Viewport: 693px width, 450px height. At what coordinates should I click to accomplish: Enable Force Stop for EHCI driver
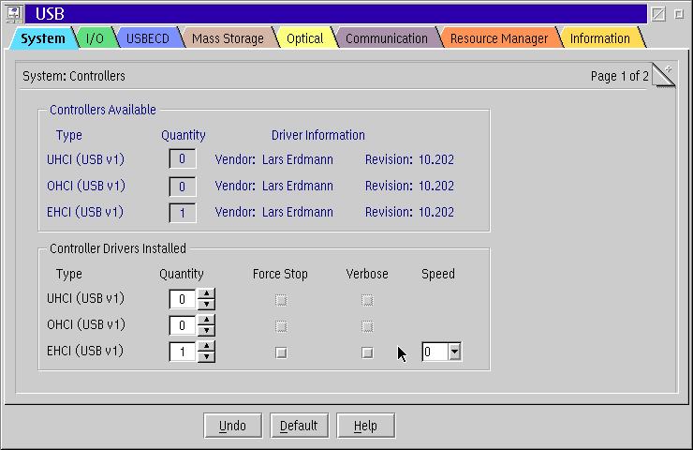point(281,352)
